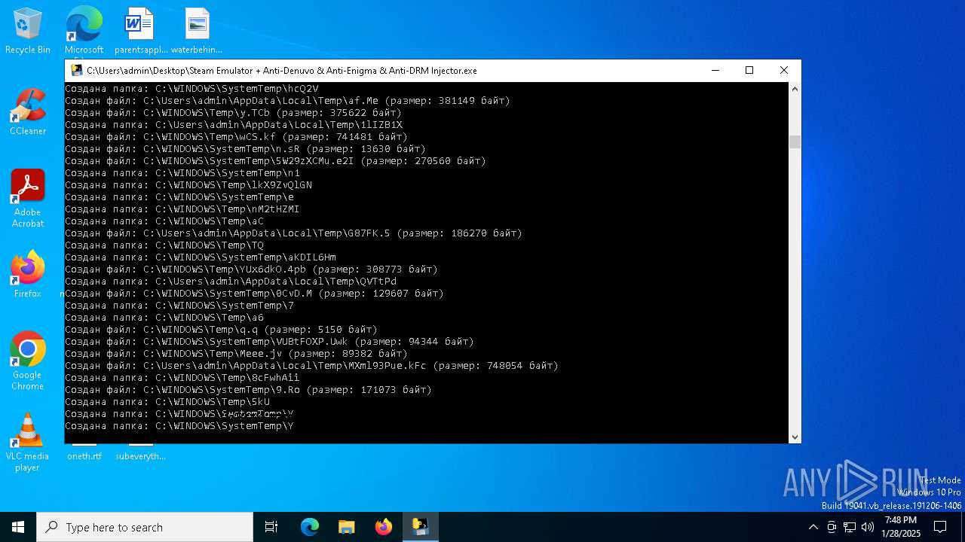Switch to the Injector console taskbar item
965x542 pixels.
point(420,527)
